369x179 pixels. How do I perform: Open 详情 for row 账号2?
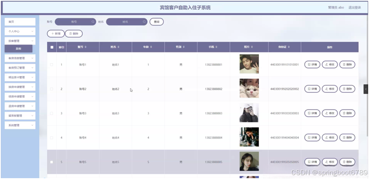click(x=312, y=89)
